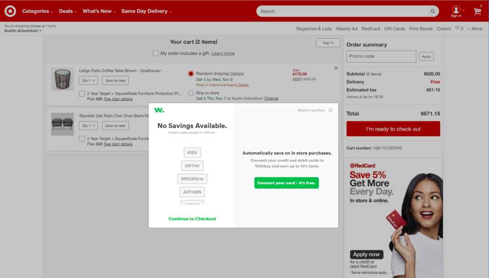Enable 2 Year protection plan for coffee table
Screen dimensions: 489x278
pos(82,94)
